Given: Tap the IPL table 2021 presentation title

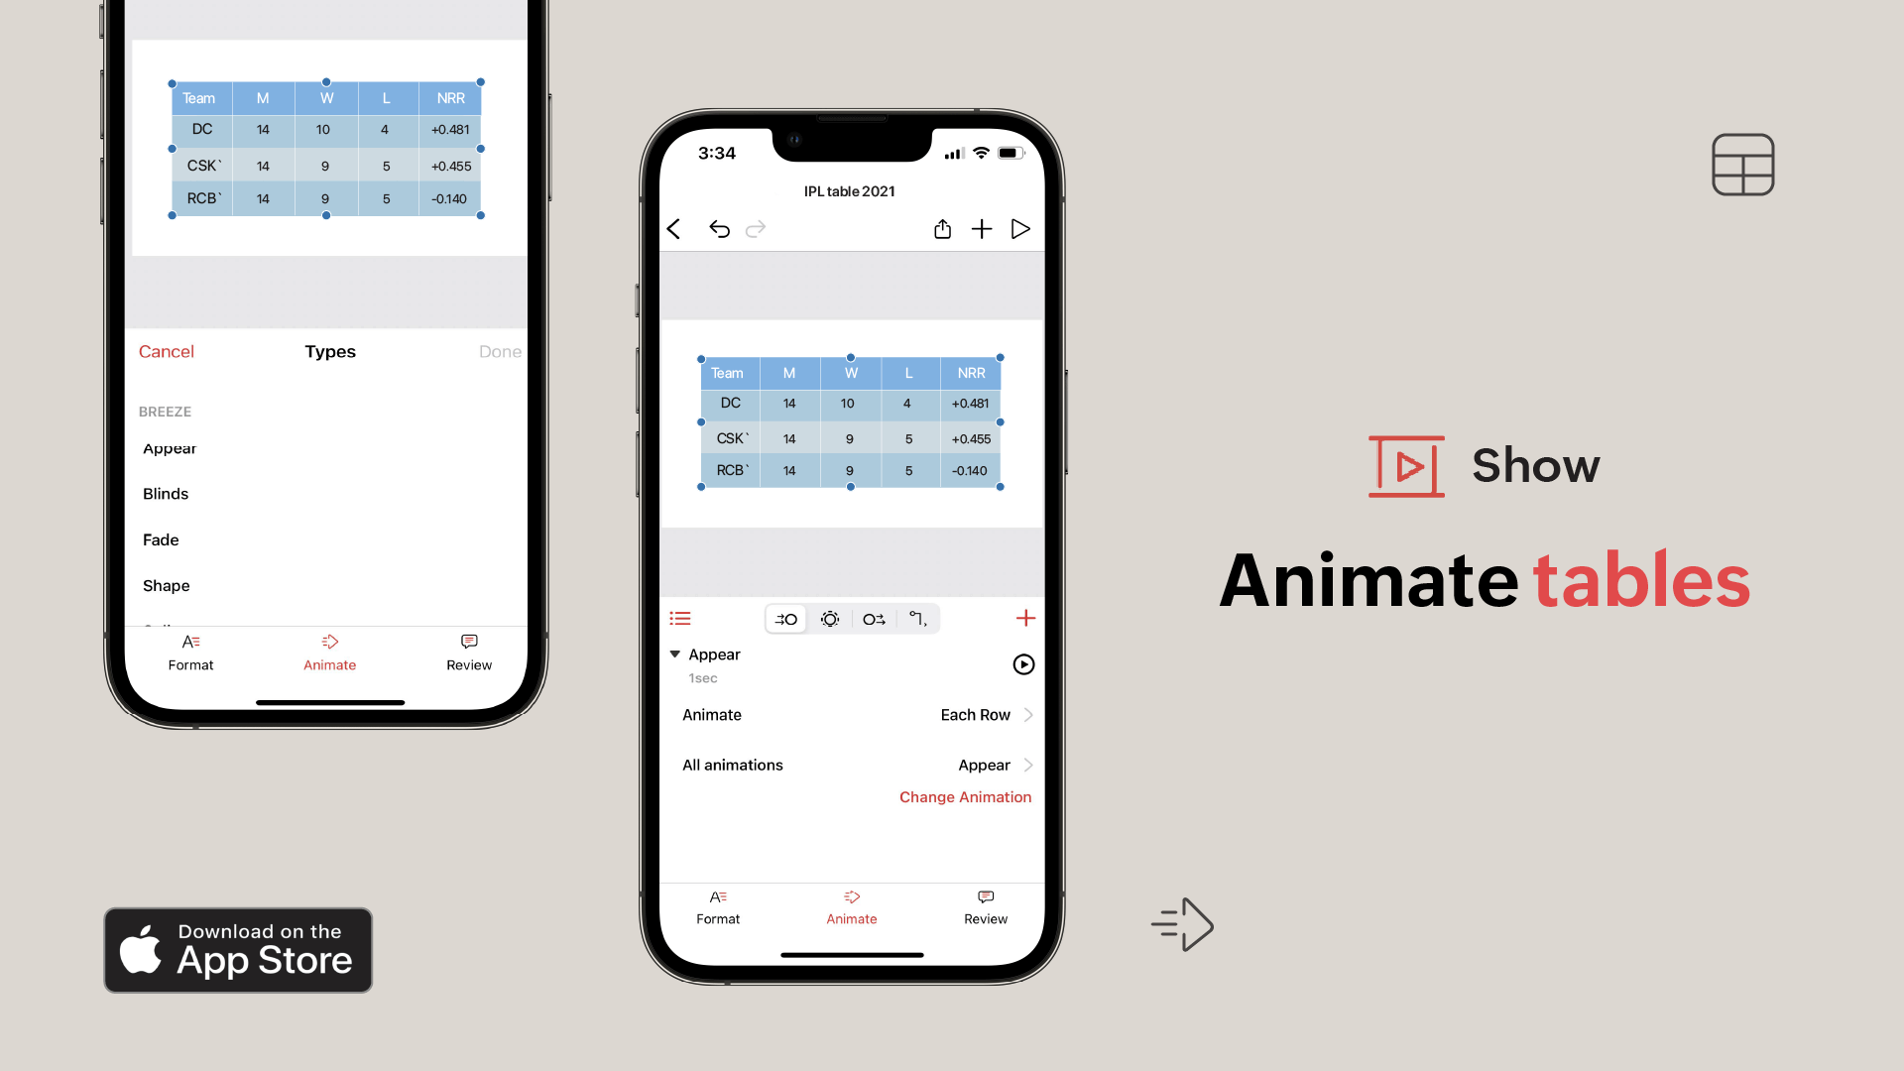Looking at the screenshot, I should click(849, 191).
